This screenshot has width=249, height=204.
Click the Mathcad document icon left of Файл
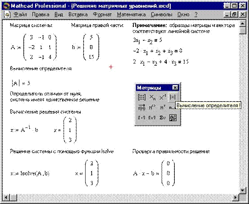(7, 15)
